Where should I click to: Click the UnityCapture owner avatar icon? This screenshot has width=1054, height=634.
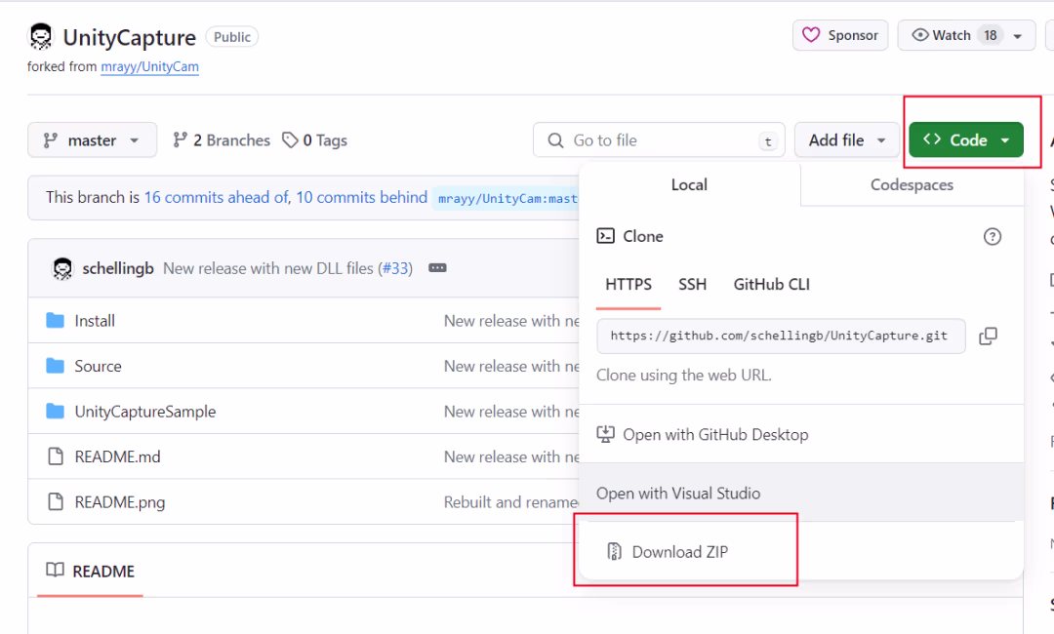coord(41,37)
